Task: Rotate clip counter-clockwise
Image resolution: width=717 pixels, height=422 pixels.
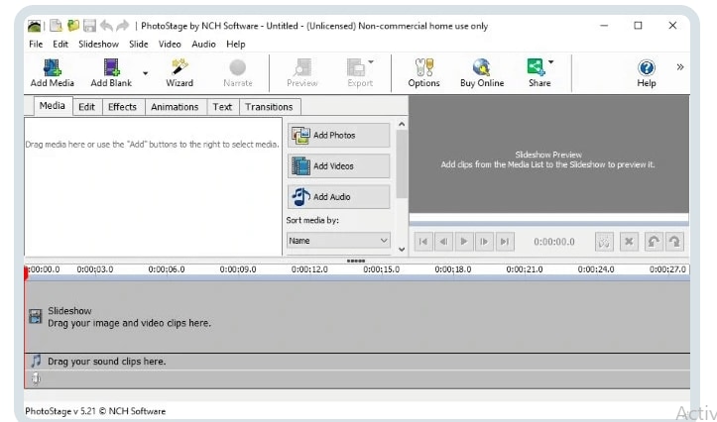Action: point(654,242)
